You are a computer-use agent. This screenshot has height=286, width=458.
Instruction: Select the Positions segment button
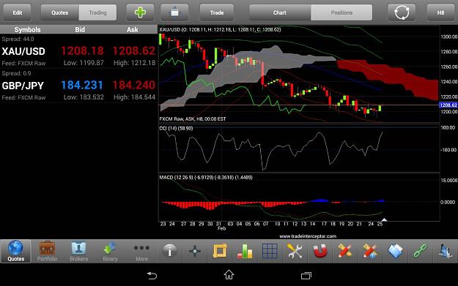click(341, 12)
